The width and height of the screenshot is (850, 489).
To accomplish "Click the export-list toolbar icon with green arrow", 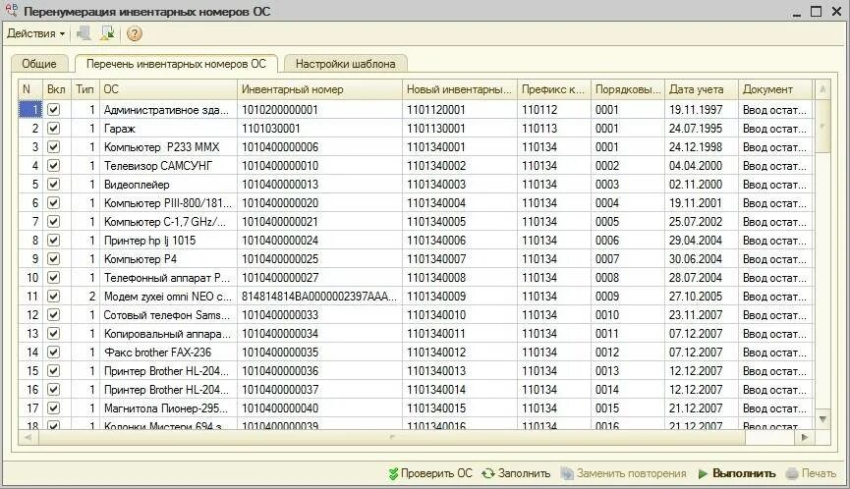I will click(108, 33).
